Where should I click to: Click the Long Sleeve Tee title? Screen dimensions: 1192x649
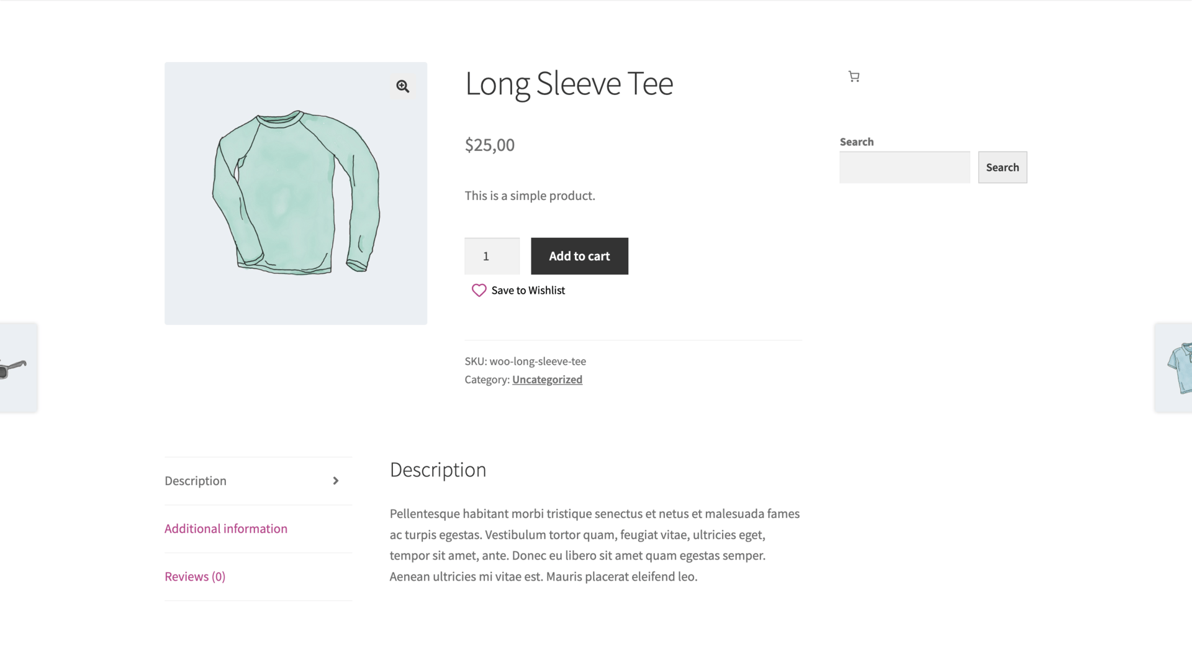[569, 83]
